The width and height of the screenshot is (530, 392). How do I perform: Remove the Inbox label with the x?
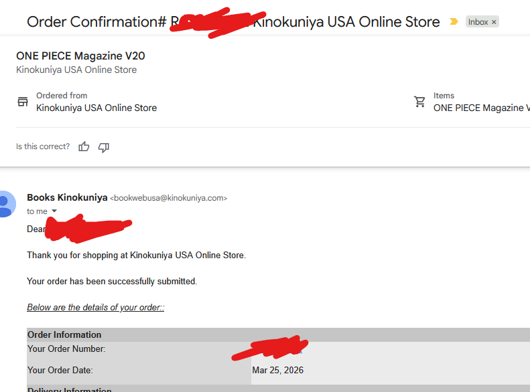494,22
